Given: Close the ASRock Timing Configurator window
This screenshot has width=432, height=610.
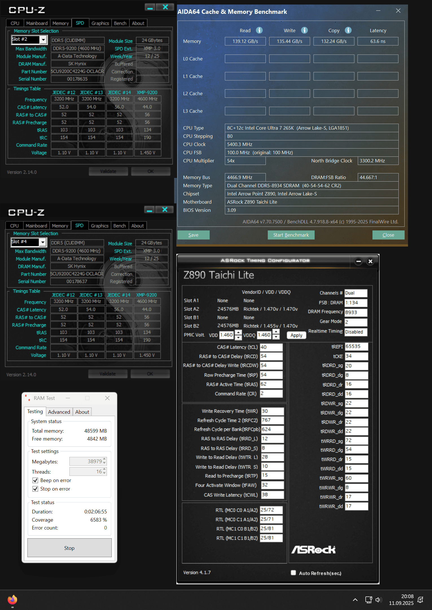Looking at the screenshot, I should (370, 262).
